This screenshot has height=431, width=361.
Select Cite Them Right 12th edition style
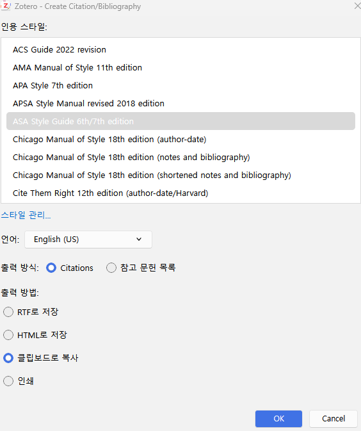click(180, 193)
